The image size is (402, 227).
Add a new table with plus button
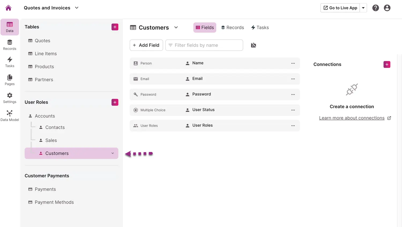pyautogui.click(x=115, y=27)
